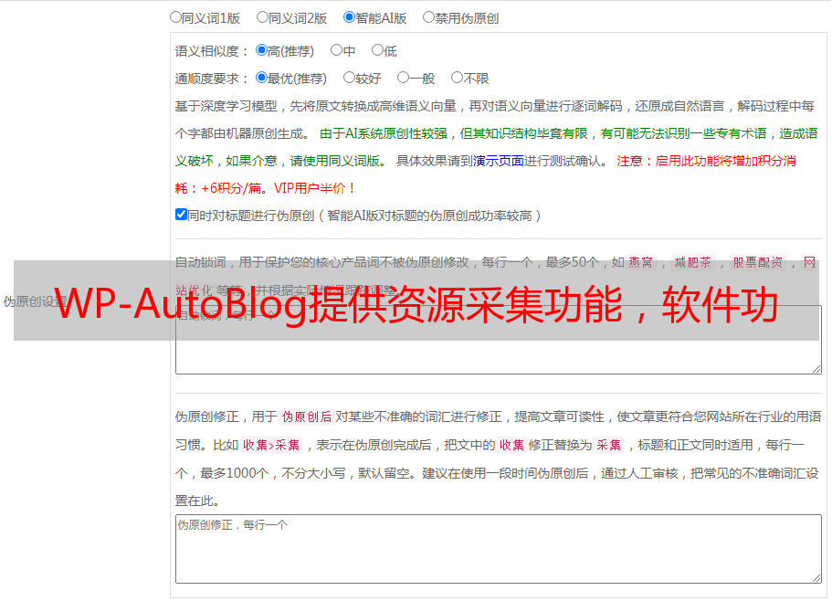Click the 股票配资 example keyword
The width and height of the screenshot is (832, 601).
point(758,262)
